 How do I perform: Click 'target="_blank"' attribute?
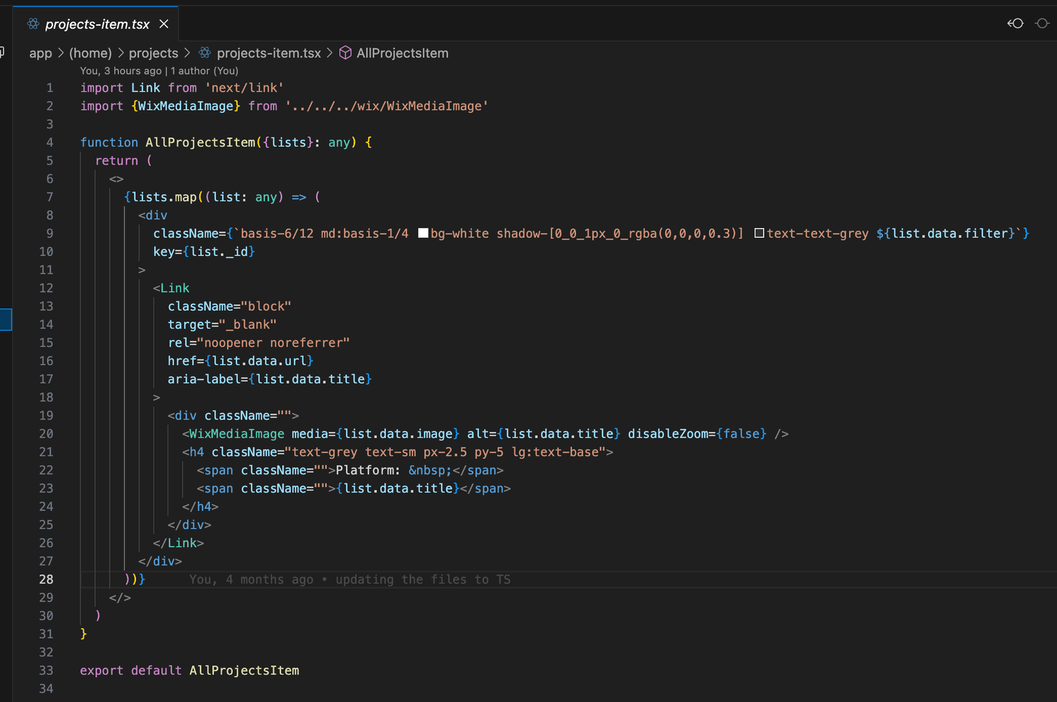(x=222, y=324)
